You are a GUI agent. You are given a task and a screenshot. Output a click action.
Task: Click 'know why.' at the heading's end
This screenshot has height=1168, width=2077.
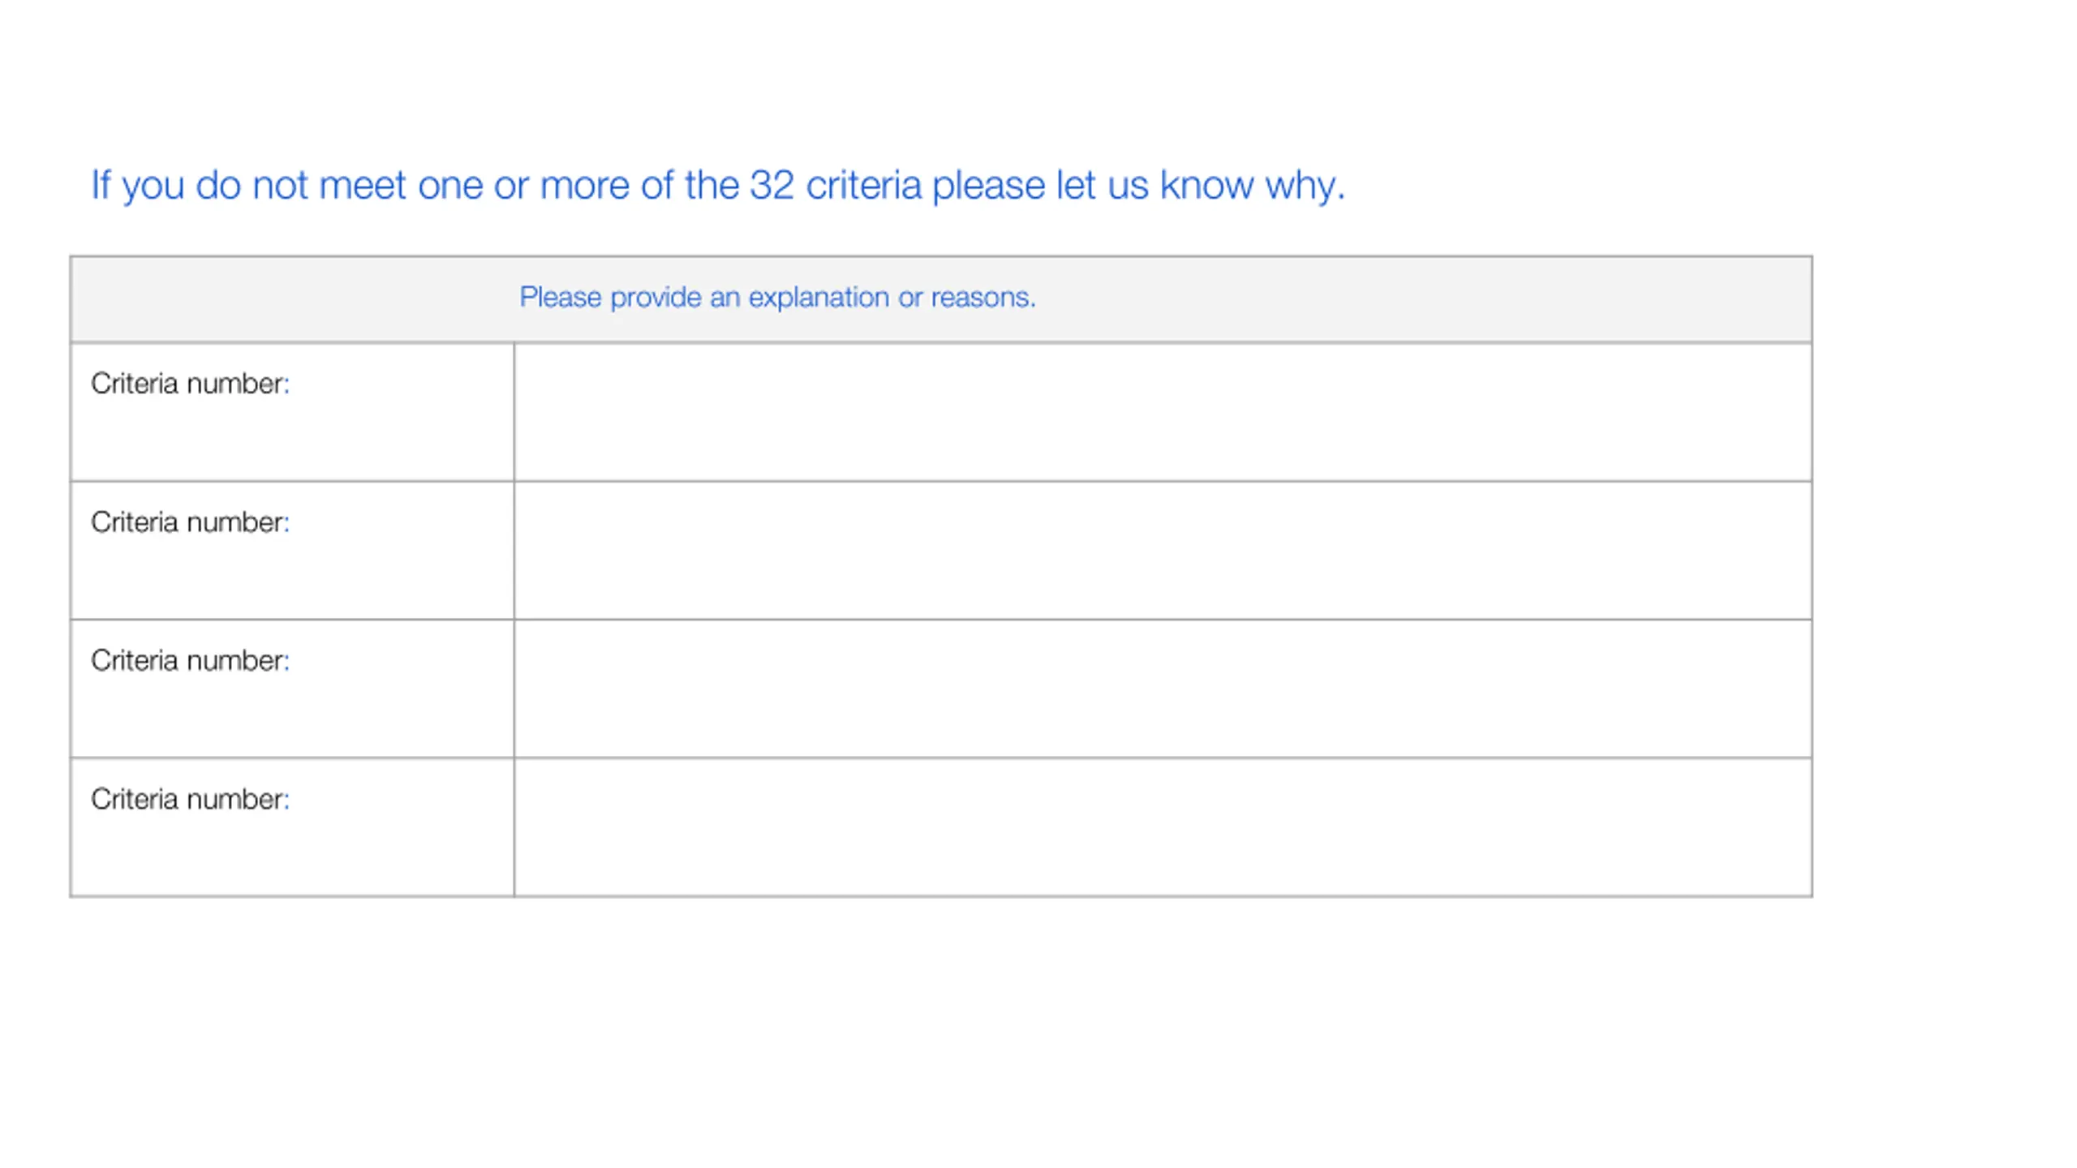coord(1253,186)
